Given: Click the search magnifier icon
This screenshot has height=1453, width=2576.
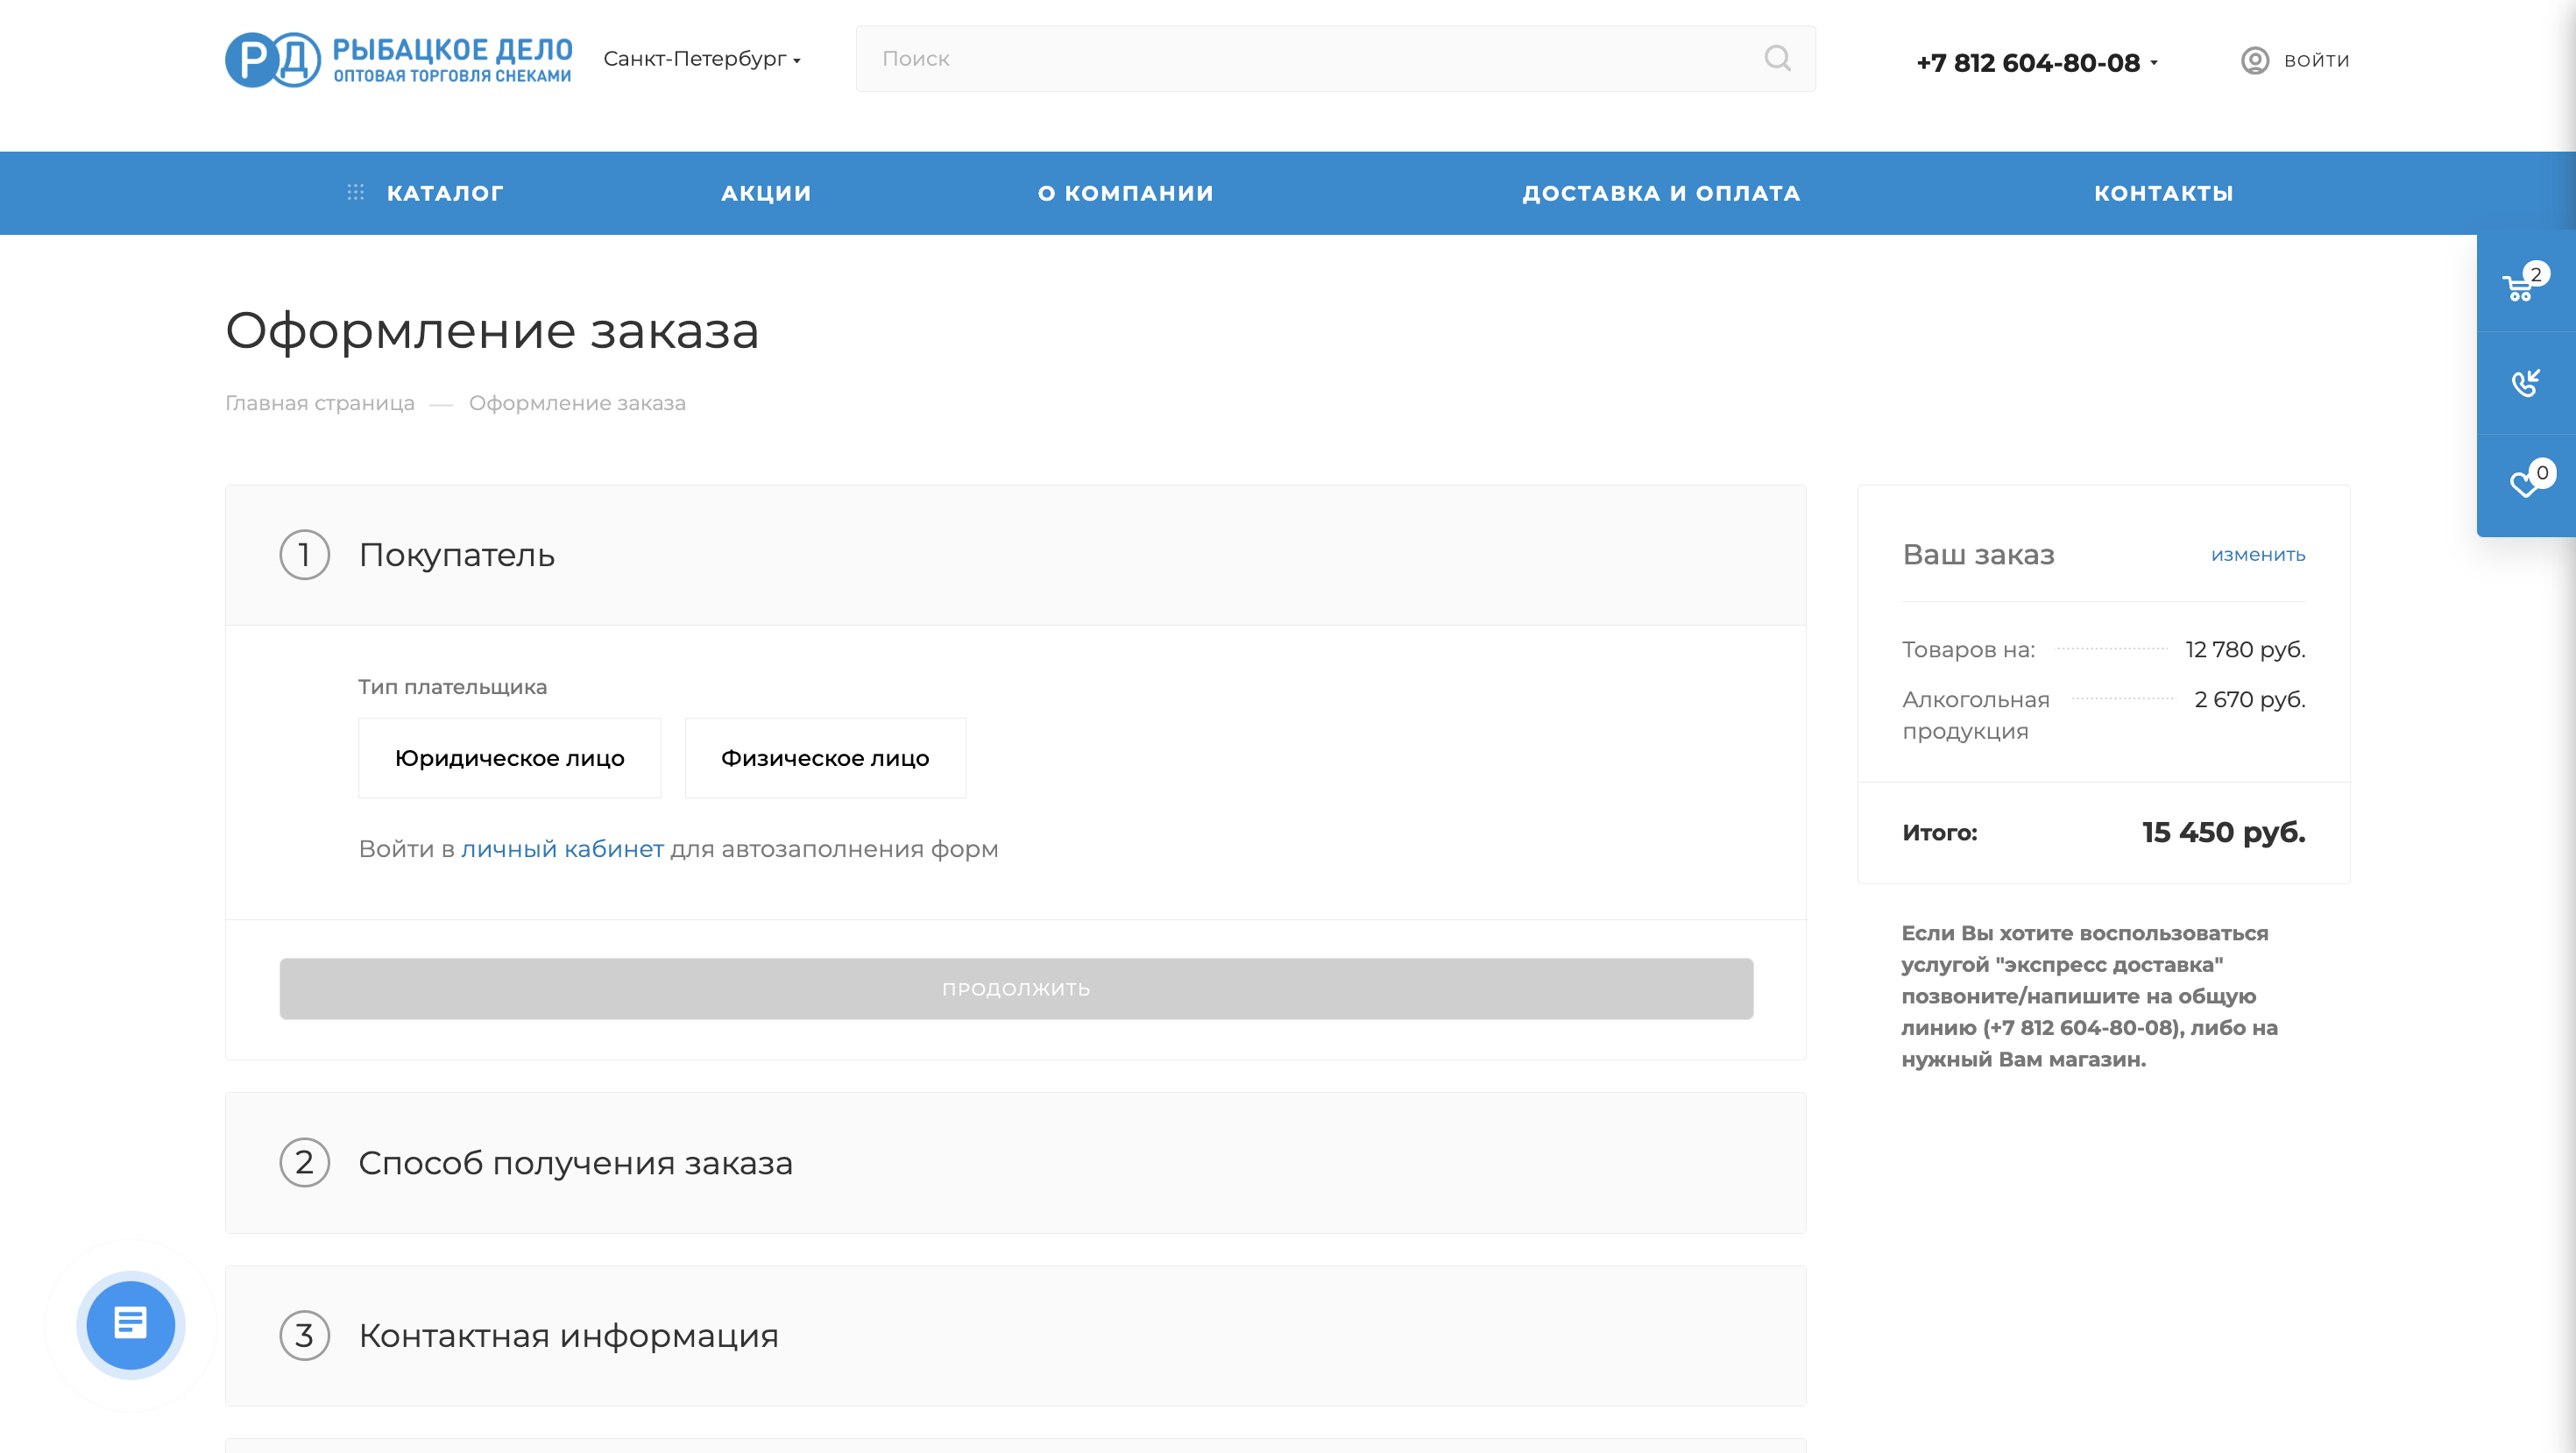Looking at the screenshot, I should pos(1778,59).
